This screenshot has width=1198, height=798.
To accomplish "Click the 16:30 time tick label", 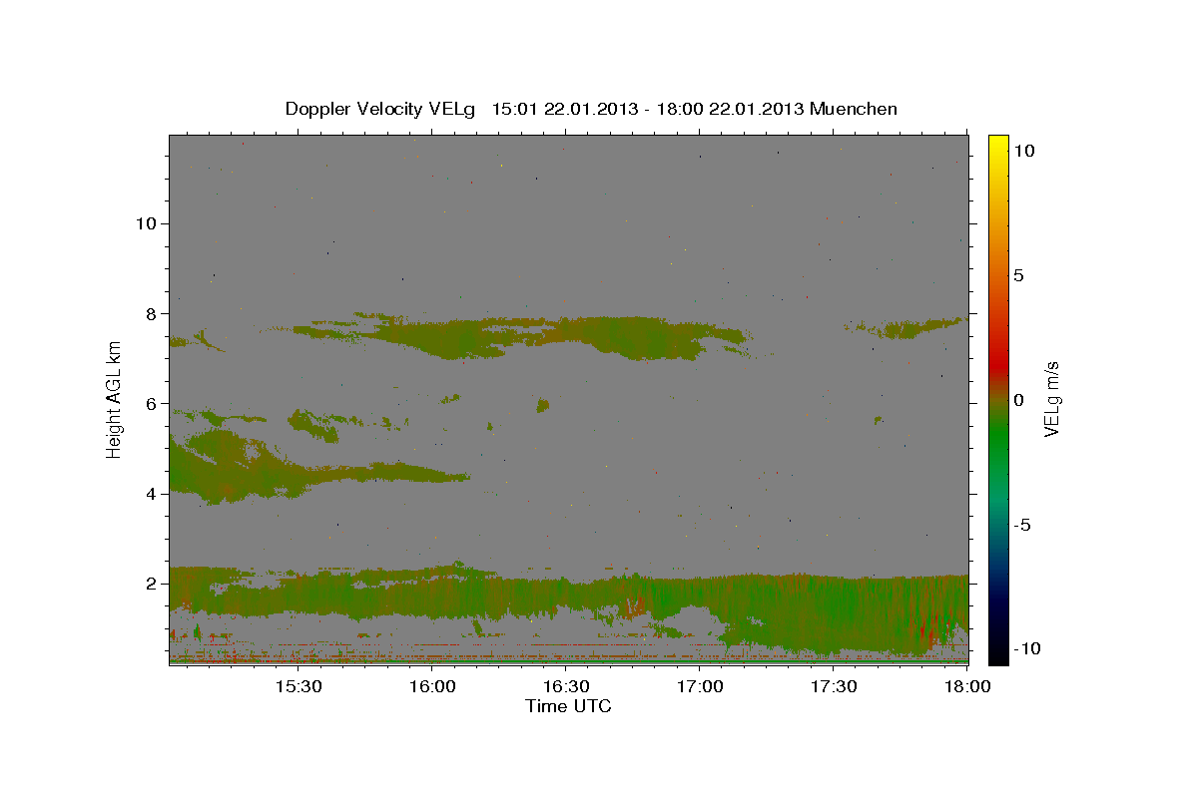I will point(566,687).
